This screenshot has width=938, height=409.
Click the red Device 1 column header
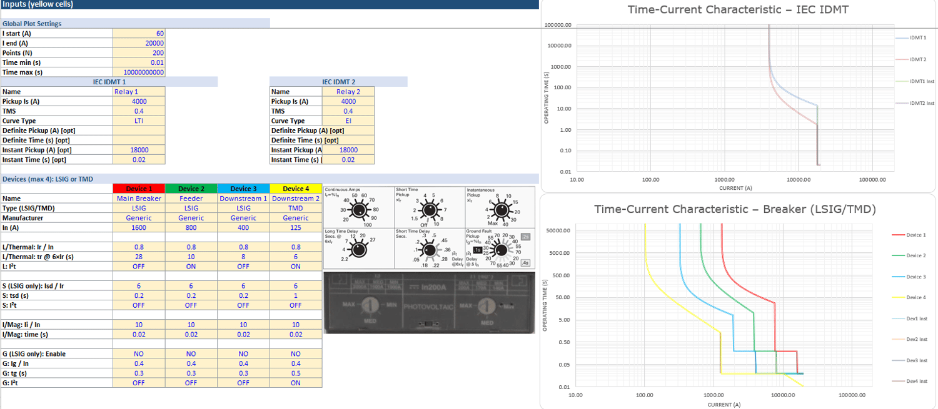pos(139,189)
